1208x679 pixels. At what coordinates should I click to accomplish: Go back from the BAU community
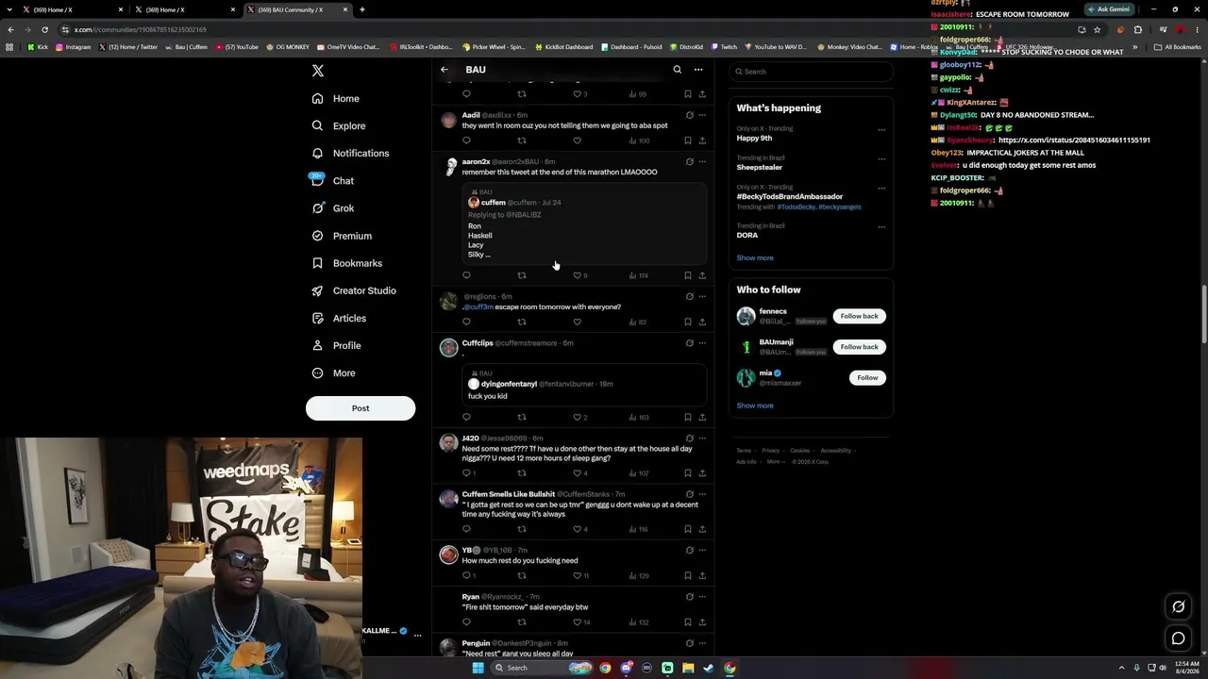pos(445,70)
